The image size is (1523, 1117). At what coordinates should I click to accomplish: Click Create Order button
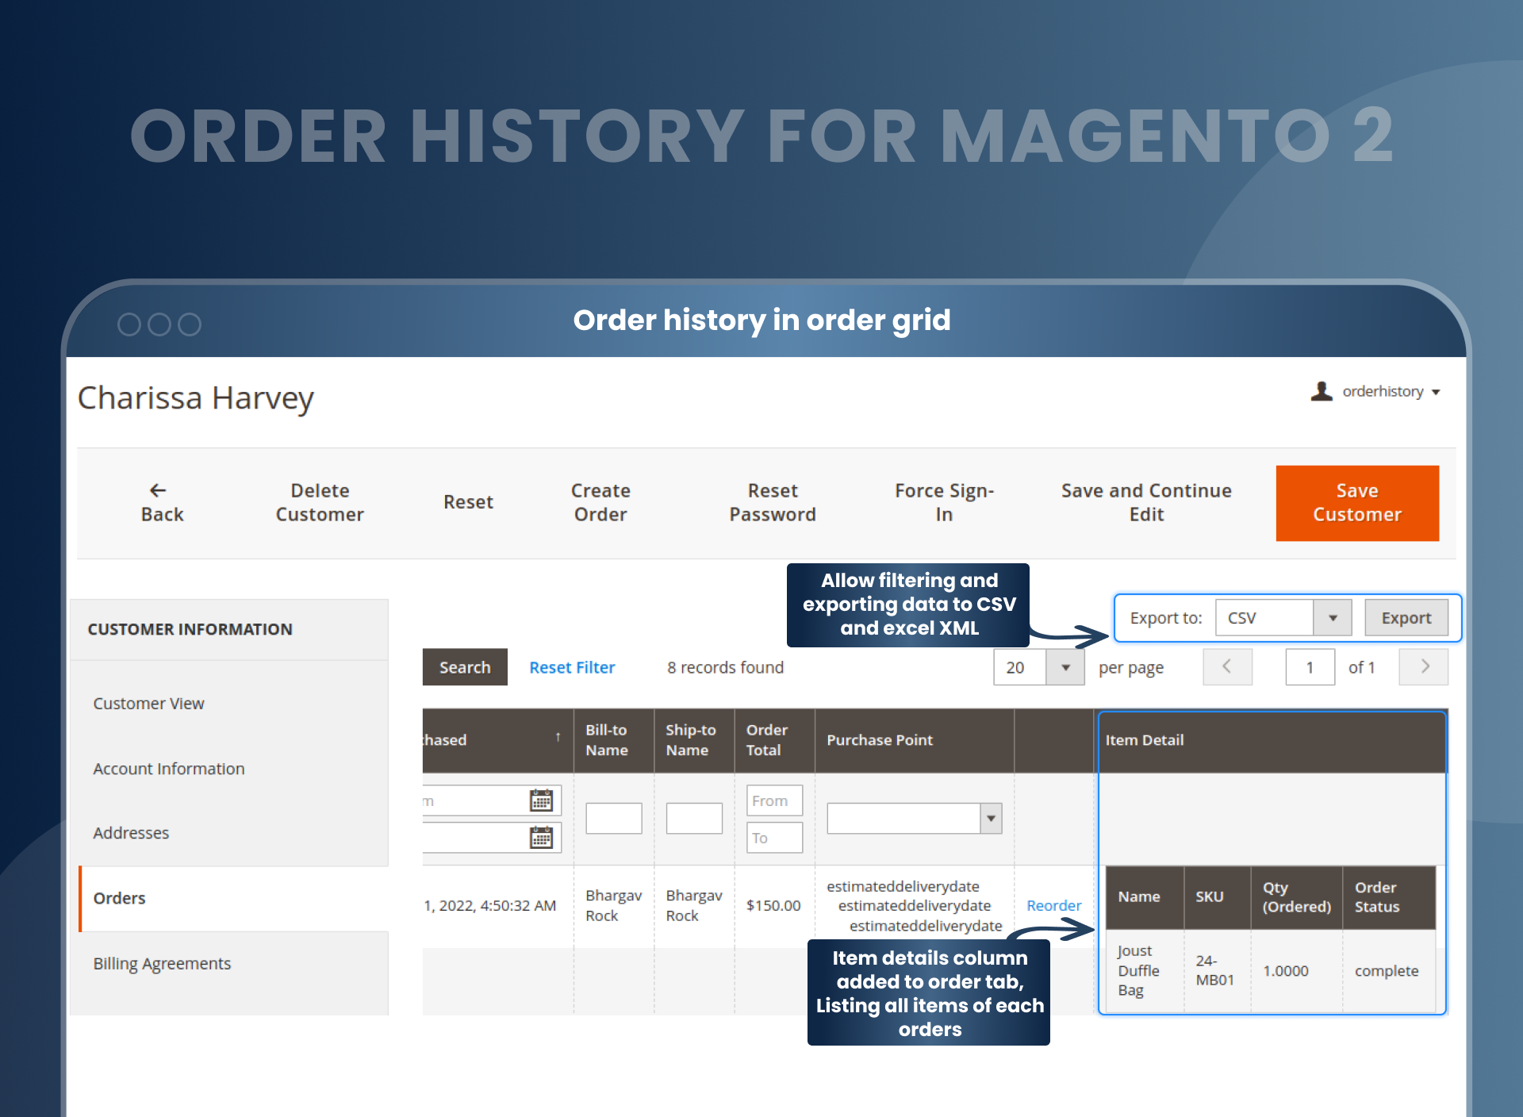click(x=600, y=503)
